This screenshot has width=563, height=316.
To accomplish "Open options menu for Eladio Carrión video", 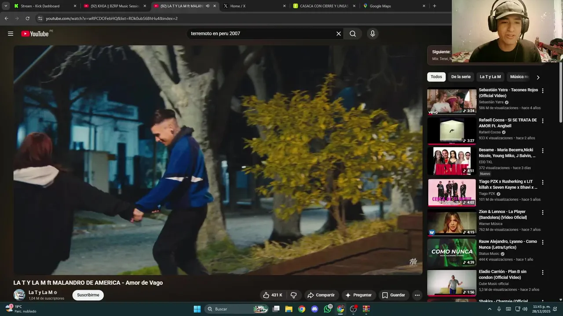I will [x=542, y=272].
